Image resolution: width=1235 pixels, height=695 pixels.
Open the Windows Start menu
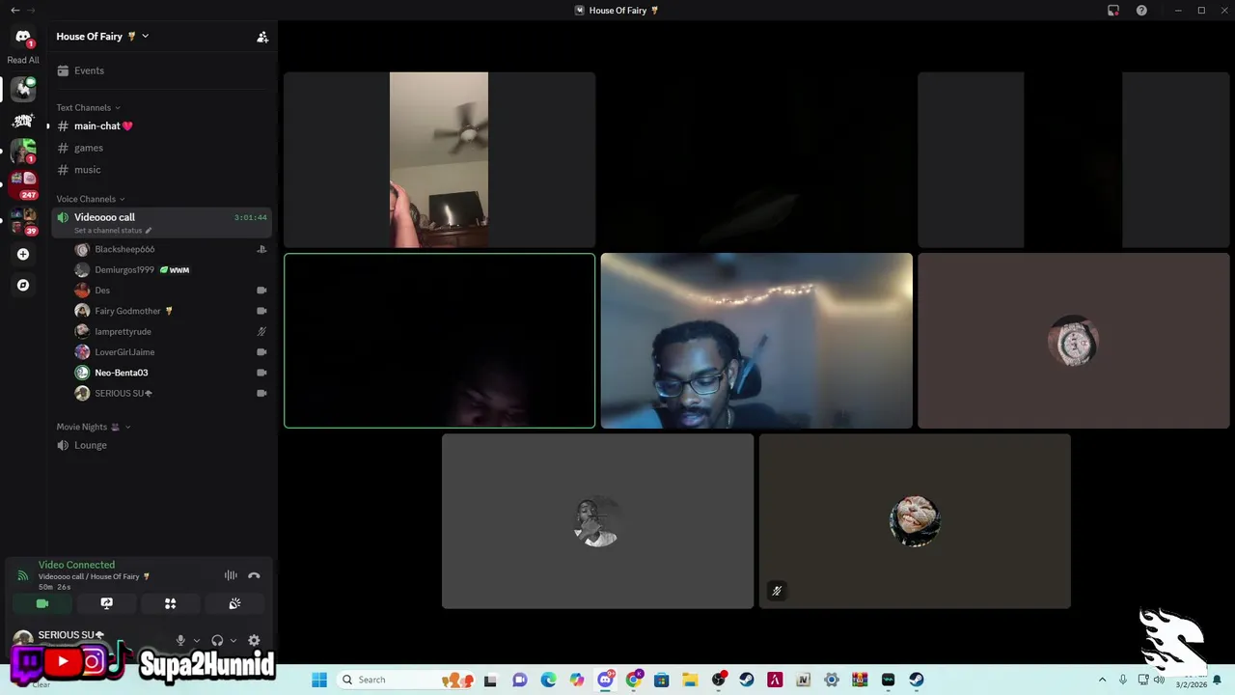click(x=319, y=680)
